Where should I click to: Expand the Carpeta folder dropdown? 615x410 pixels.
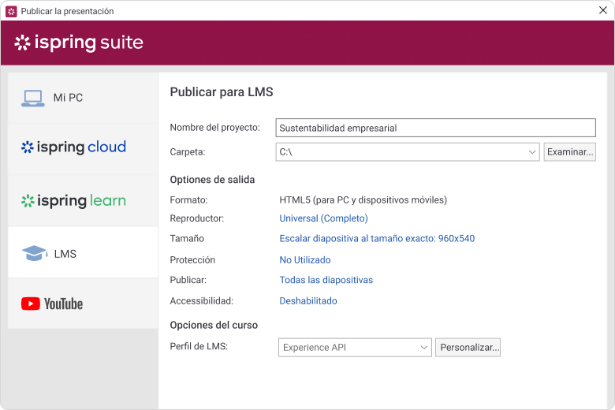(x=532, y=152)
